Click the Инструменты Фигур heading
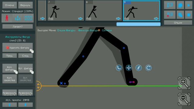The width and height of the screenshot is (194, 109). click(x=18, y=37)
